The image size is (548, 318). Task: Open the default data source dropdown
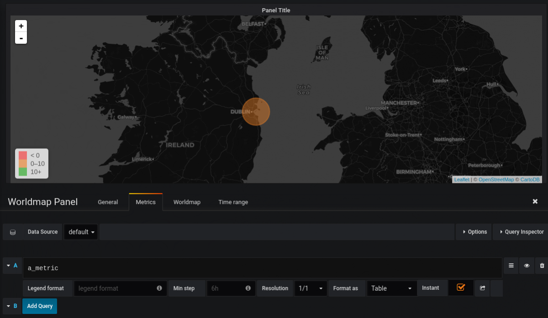[80, 232]
